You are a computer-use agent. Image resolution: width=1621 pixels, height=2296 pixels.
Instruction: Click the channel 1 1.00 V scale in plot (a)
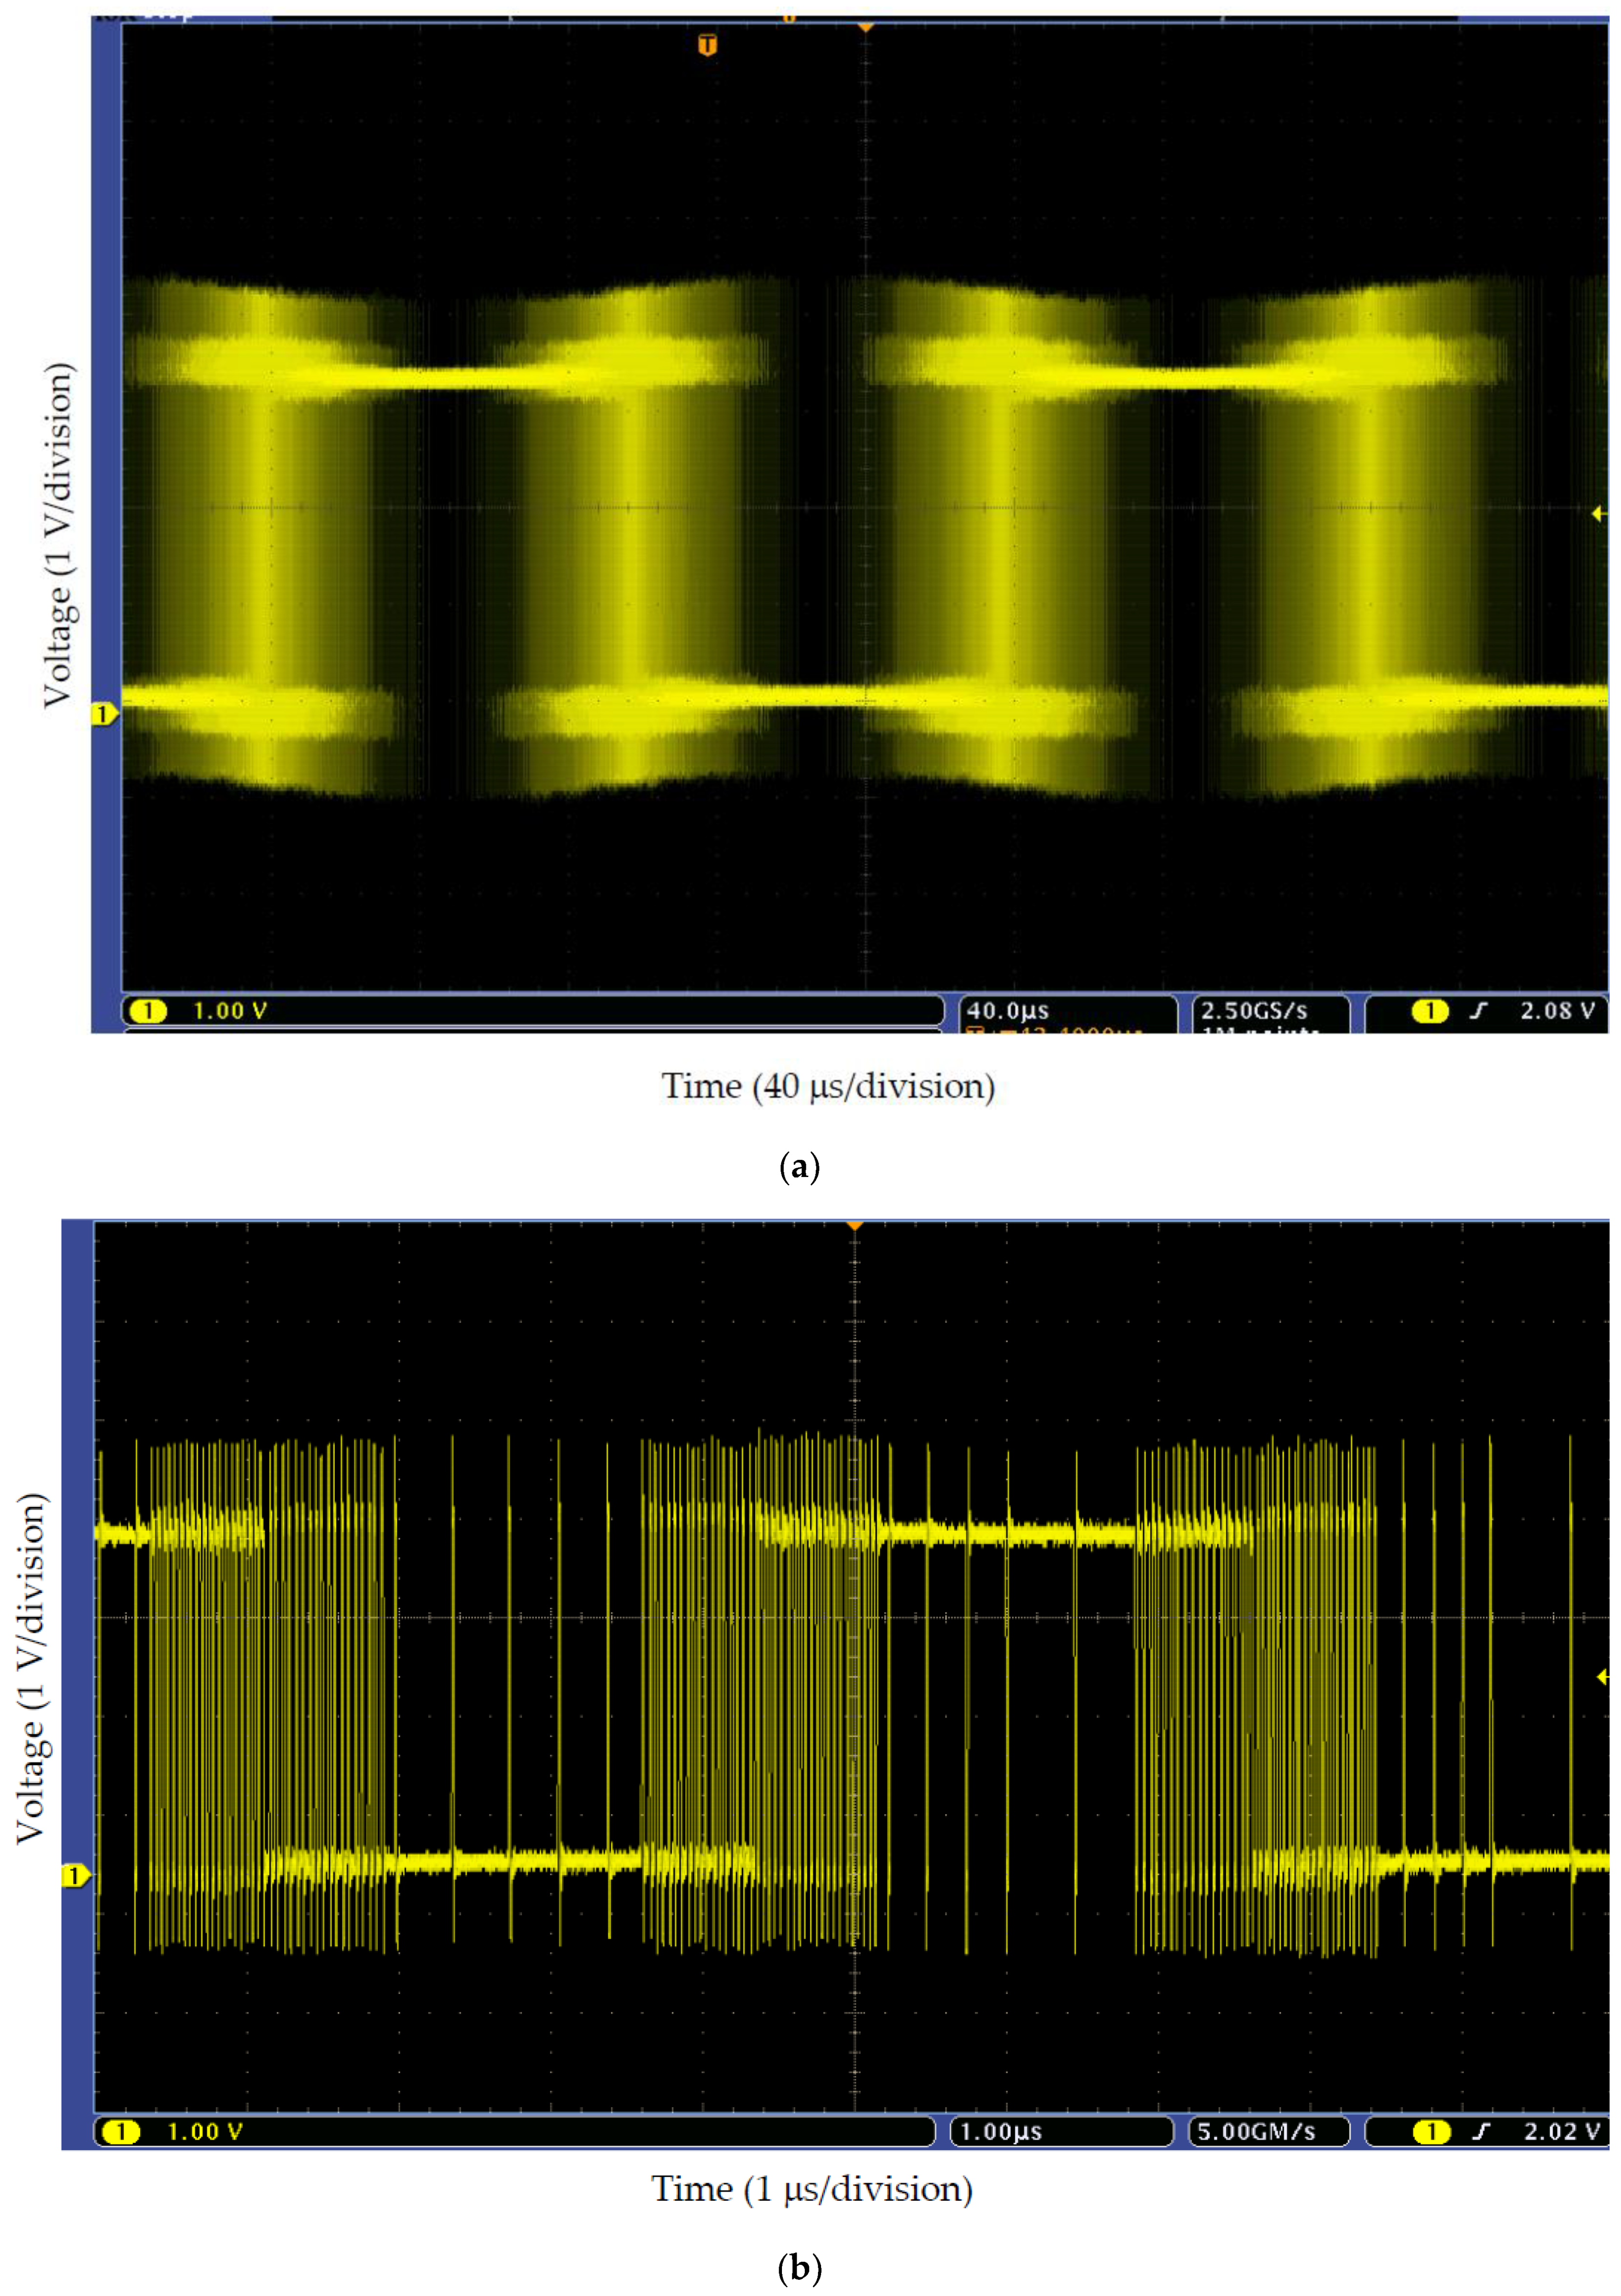click(x=229, y=1011)
